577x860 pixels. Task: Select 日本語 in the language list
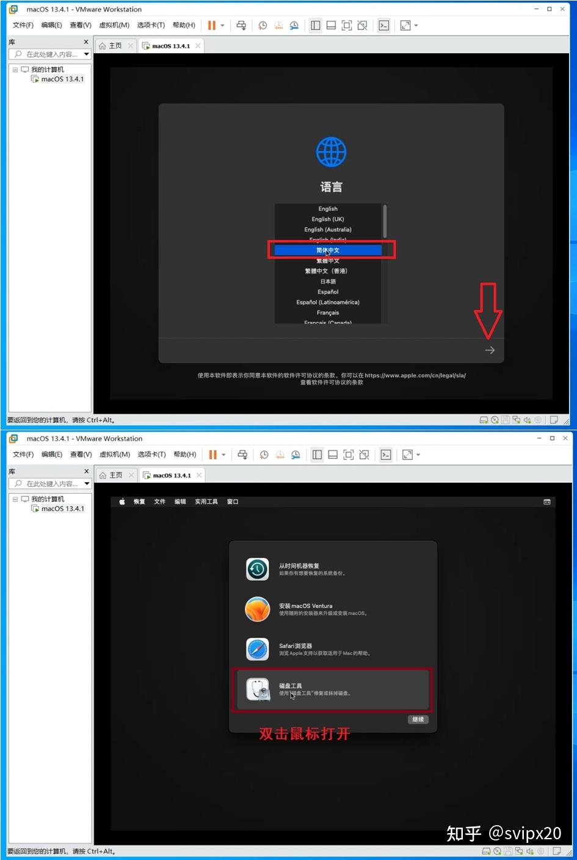point(328,282)
